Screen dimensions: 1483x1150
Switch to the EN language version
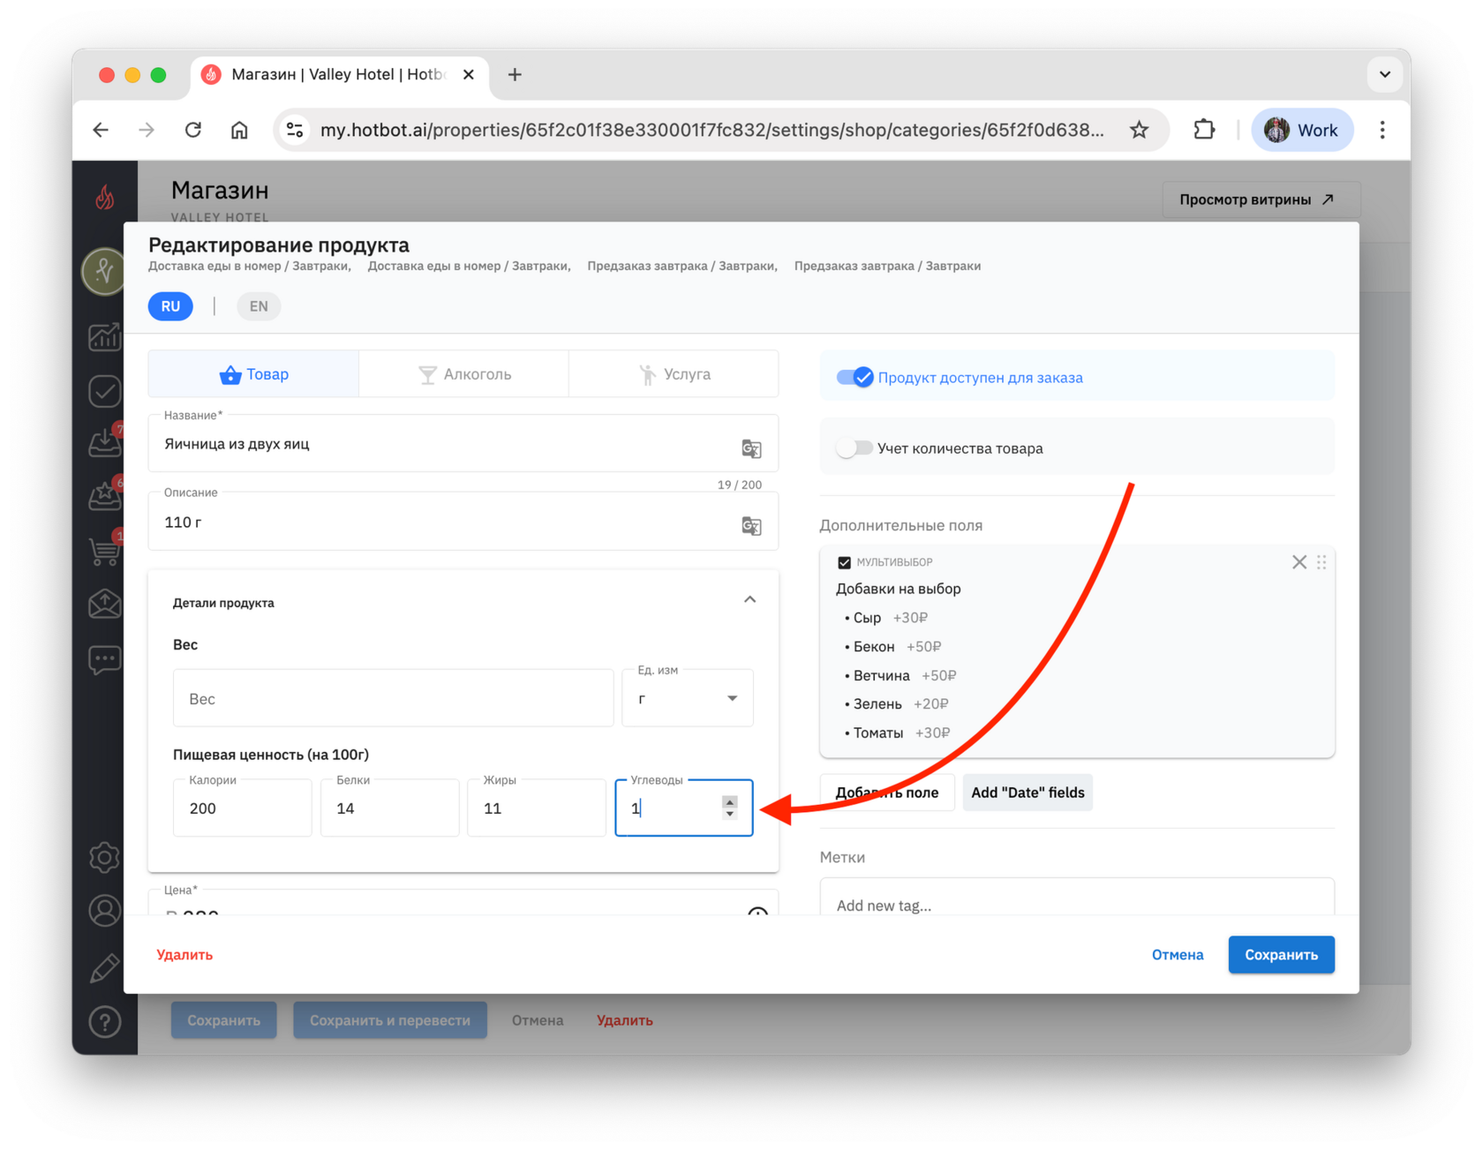pyautogui.click(x=259, y=306)
